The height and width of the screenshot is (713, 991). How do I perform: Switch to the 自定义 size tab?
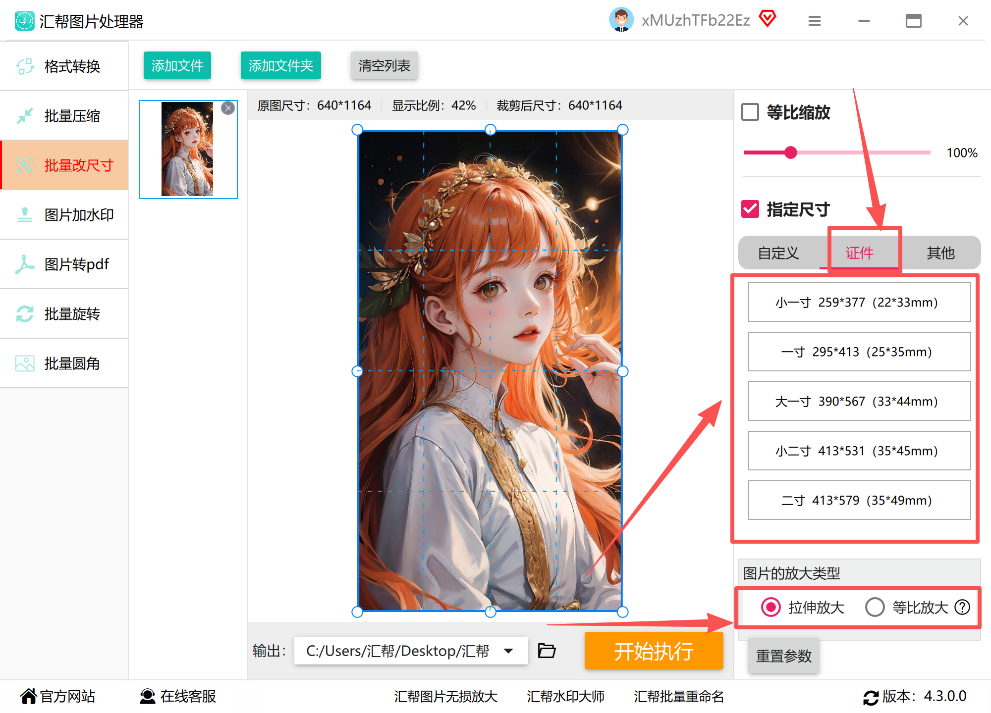tap(778, 253)
